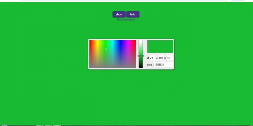
Task: Set brightness to black at slider bottom
Action: (x=141, y=67)
